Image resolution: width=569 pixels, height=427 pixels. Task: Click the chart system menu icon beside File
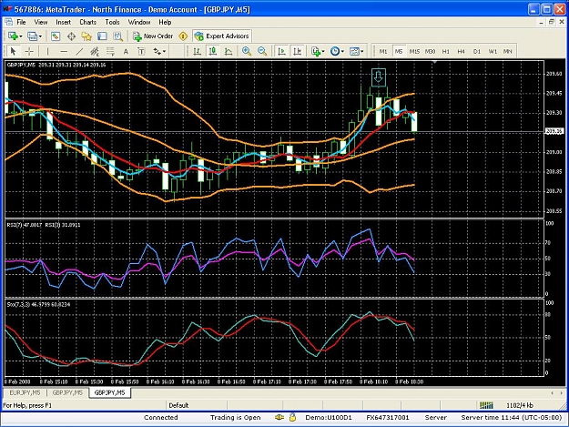[8, 22]
